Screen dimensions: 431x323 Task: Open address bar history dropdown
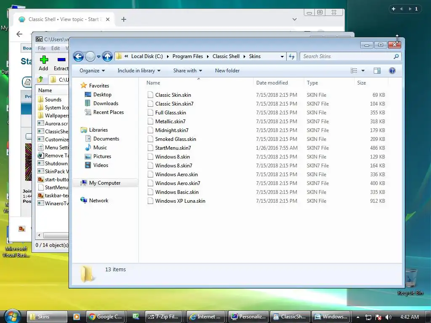[282, 57]
